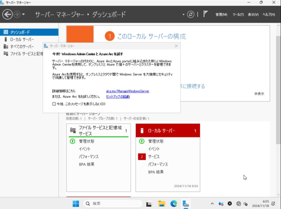281x209 pixels.
Task: Click the dashboard vertical scrollbar thumb
Action: pos(278,90)
